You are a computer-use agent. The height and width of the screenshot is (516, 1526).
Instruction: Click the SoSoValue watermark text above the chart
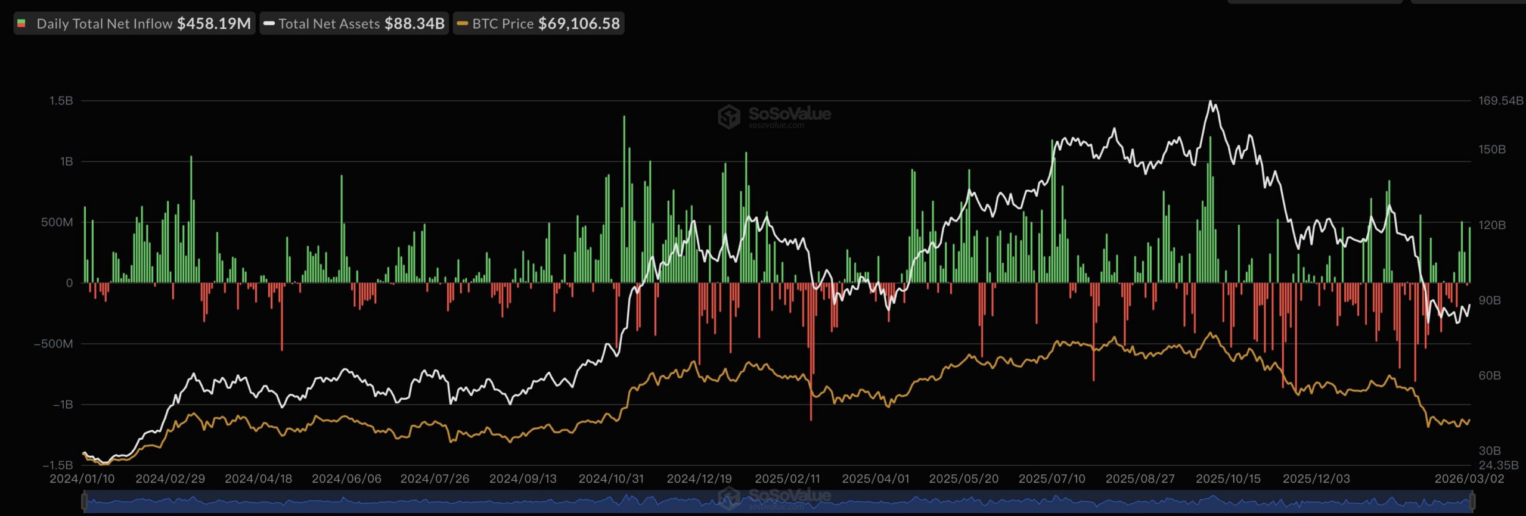(789, 114)
